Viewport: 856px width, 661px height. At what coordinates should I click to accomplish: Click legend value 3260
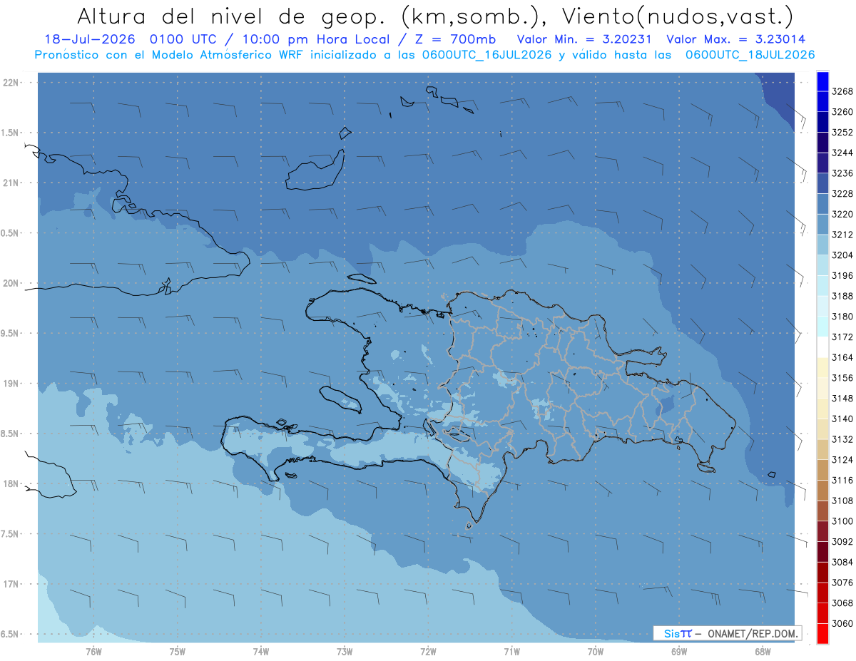click(x=842, y=112)
